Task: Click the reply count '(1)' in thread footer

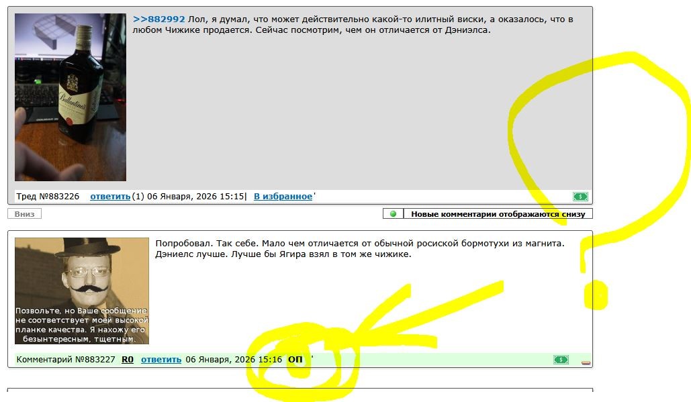Action: [138, 197]
